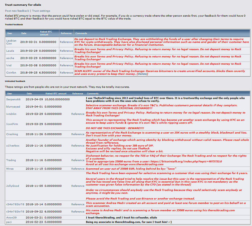Open Lesbian Cow's user profile
The width and height of the screenshot is (252, 226).
(x=11, y=42)
